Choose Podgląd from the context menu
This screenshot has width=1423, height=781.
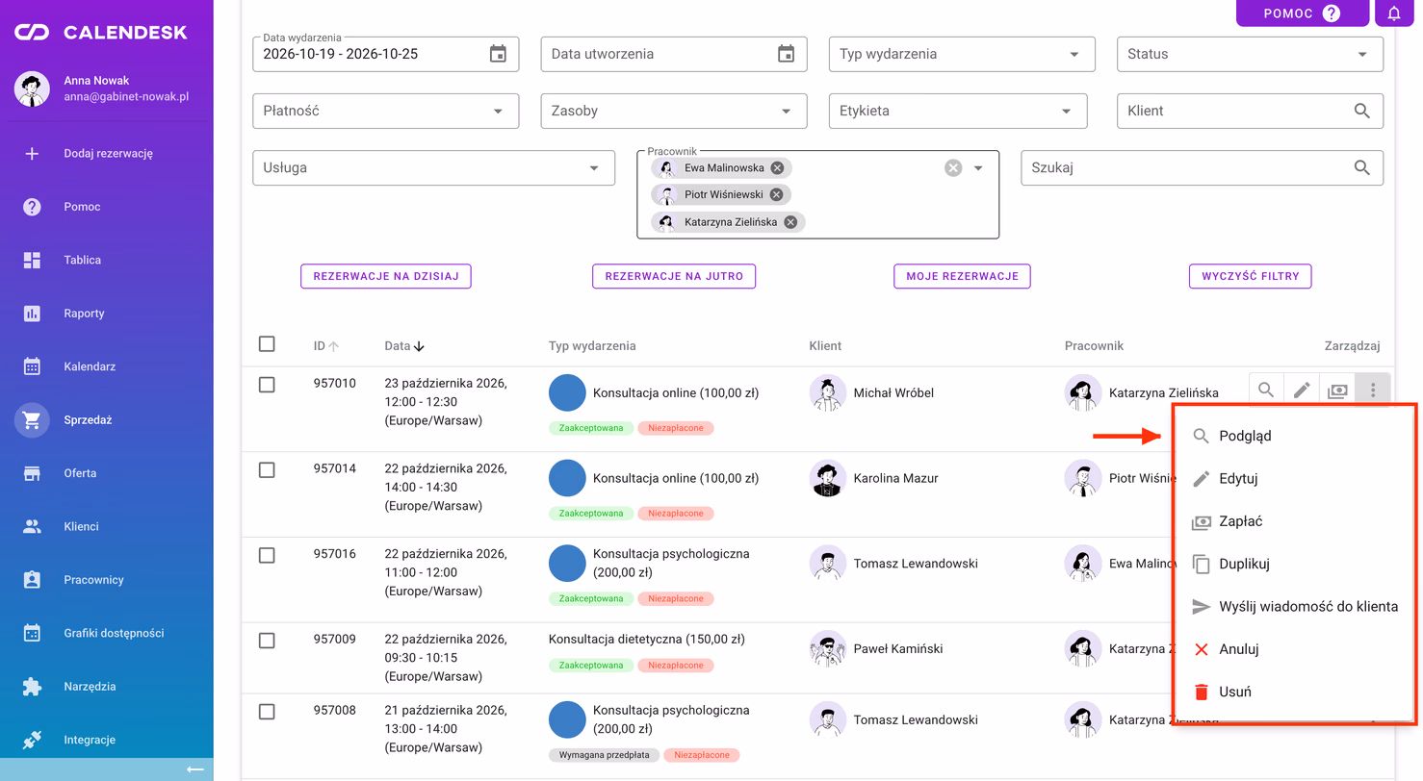tap(1294, 436)
